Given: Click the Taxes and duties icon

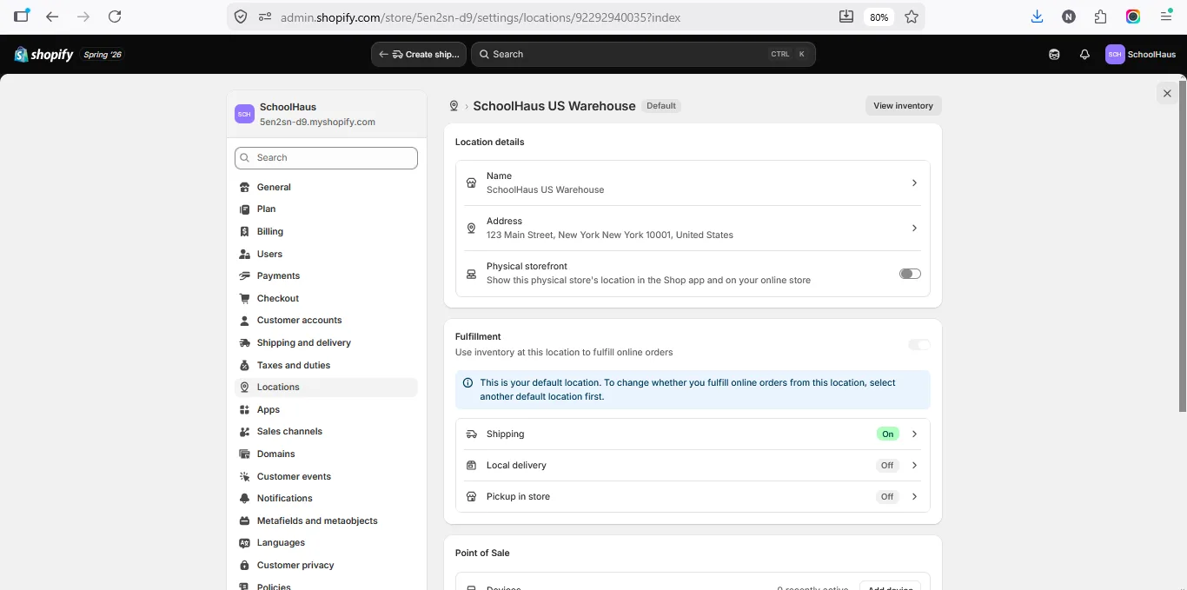Looking at the screenshot, I should pos(245,365).
